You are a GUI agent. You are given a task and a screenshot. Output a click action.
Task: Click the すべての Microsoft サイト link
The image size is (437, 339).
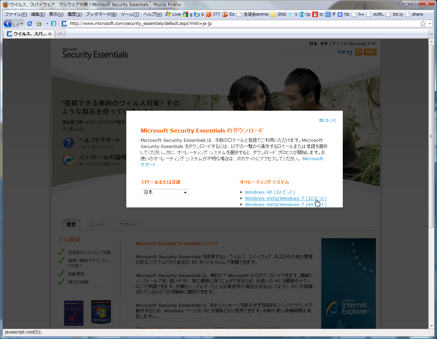point(354,44)
